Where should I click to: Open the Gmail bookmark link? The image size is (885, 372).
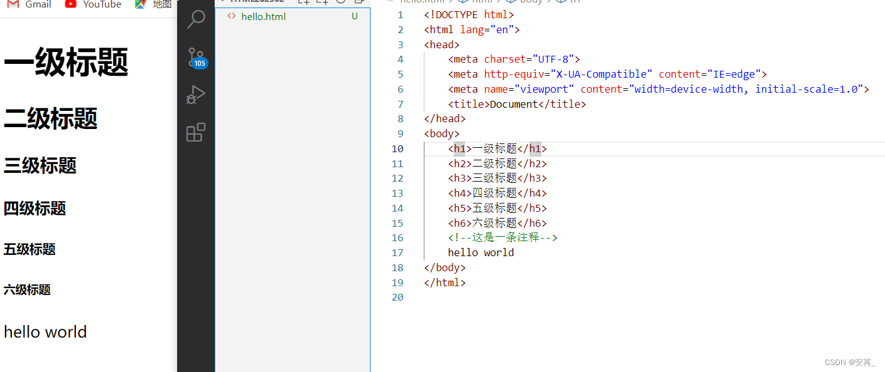[x=29, y=4]
